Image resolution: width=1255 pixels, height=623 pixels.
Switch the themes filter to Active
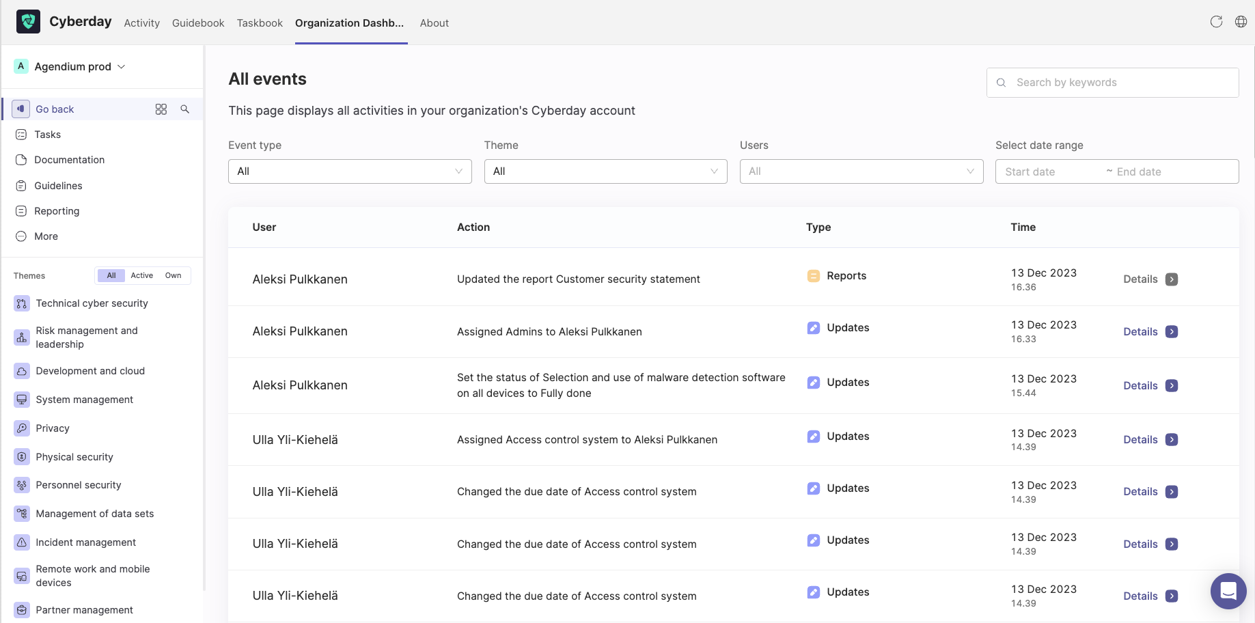click(x=142, y=275)
